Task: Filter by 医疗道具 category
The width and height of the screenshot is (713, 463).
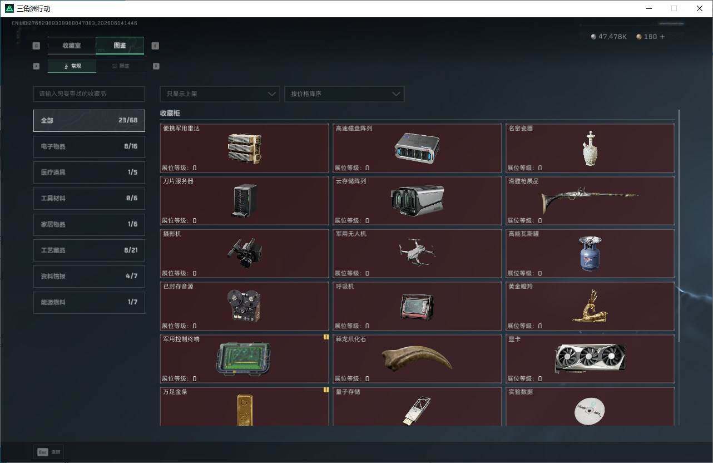Action: [89, 173]
